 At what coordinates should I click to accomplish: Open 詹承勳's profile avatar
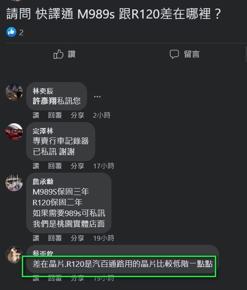[14, 183]
